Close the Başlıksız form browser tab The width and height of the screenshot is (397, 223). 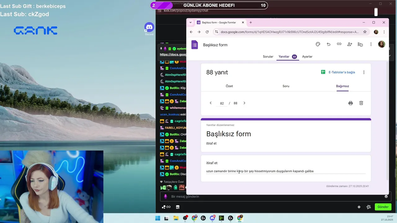click(x=243, y=22)
